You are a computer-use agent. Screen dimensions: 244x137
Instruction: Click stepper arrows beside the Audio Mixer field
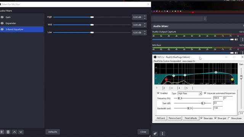[x=205, y=19]
